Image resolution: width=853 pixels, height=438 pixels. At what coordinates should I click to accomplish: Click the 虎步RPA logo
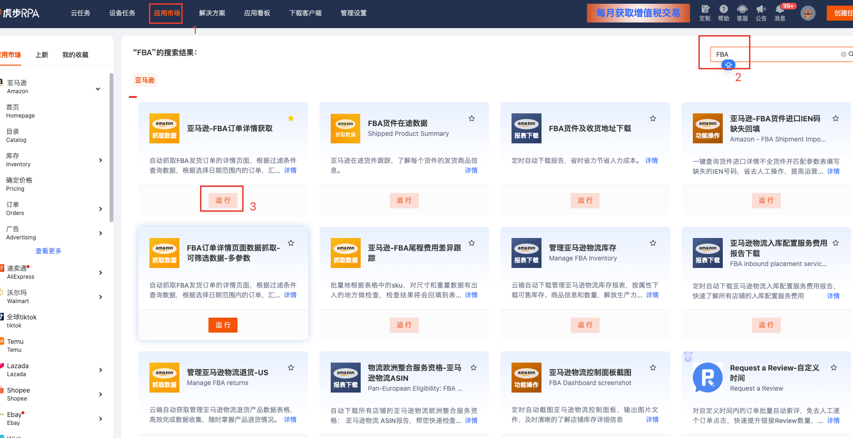[20, 13]
